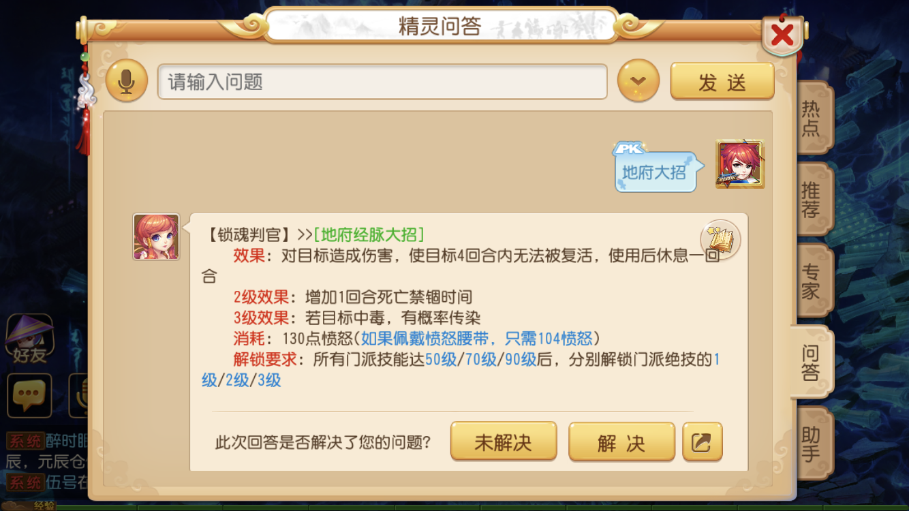Open the 推荐 side tab
This screenshot has width=909, height=511.
[812, 199]
